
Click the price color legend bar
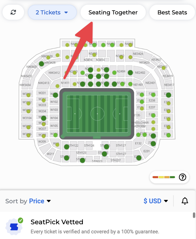point(163,177)
